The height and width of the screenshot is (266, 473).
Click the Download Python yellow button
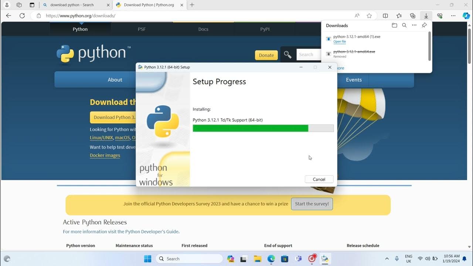tap(113, 117)
